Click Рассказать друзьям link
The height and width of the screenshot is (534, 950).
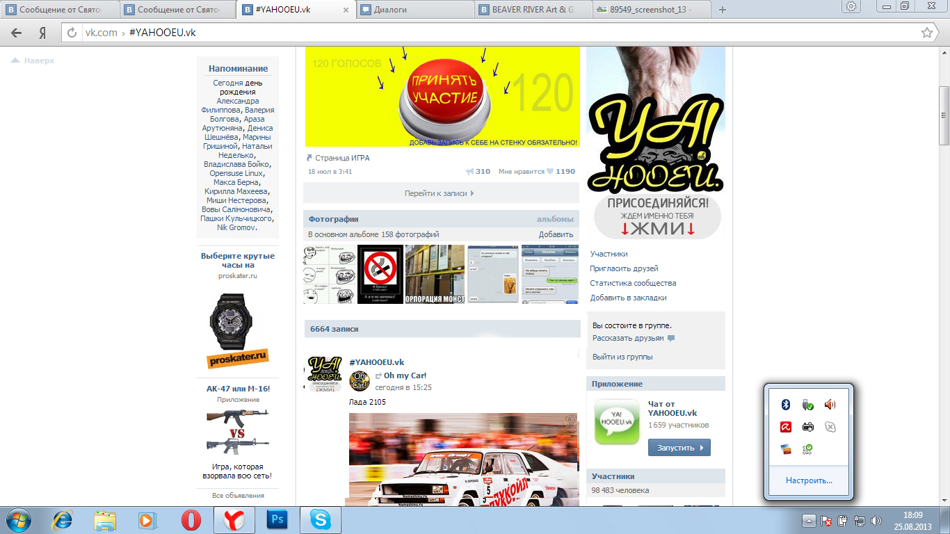[628, 338]
